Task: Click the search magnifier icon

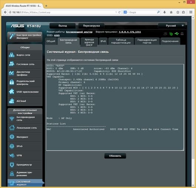Action: coord(158,12)
